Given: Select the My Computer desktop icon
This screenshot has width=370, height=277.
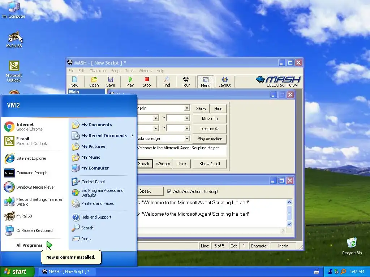Looking at the screenshot, I should click(14, 10).
